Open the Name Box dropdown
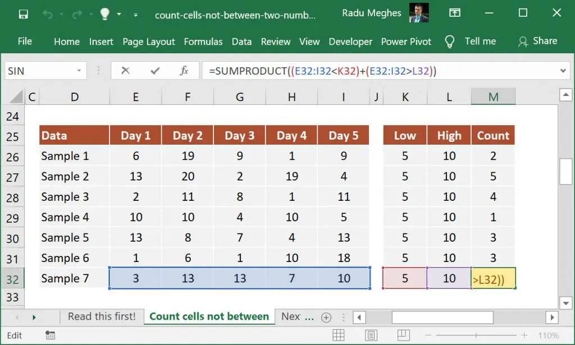The width and height of the screenshot is (575, 345). click(79, 71)
